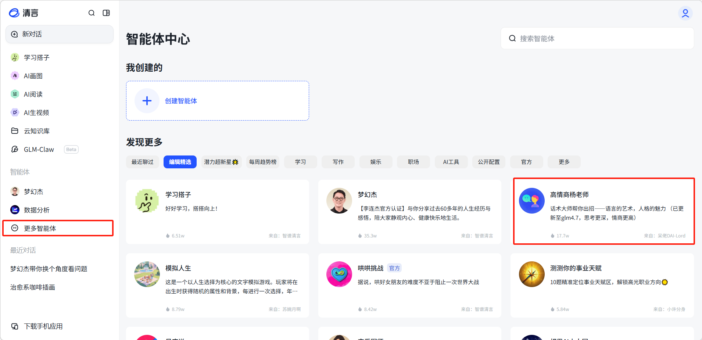702x340 pixels.
Task: Open the AI阅读 tool
Action: [33, 94]
